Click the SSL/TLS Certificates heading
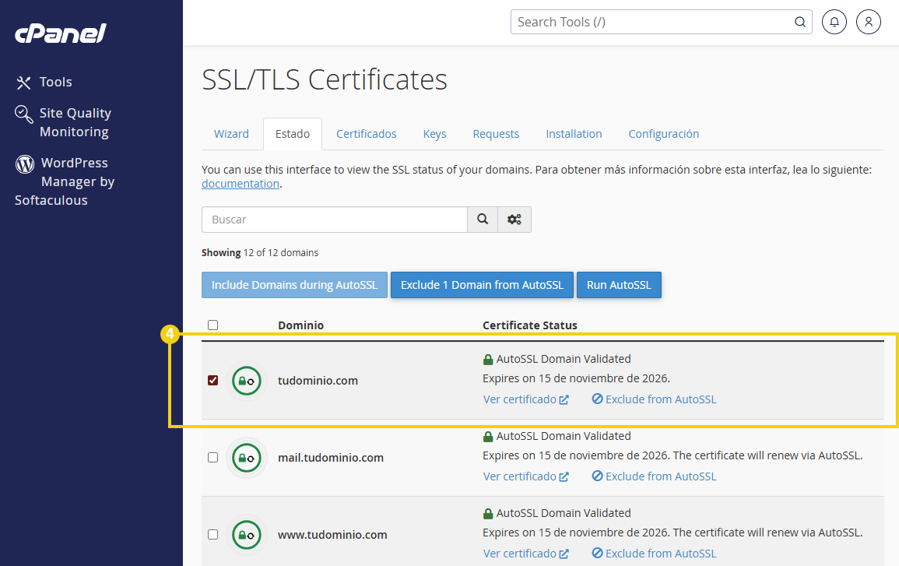Image resolution: width=899 pixels, height=566 pixels. (325, 79)
